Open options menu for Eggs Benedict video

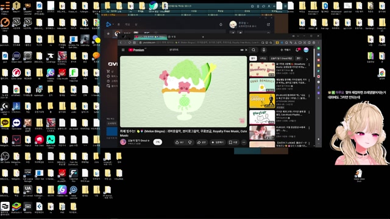pos(309,80)
